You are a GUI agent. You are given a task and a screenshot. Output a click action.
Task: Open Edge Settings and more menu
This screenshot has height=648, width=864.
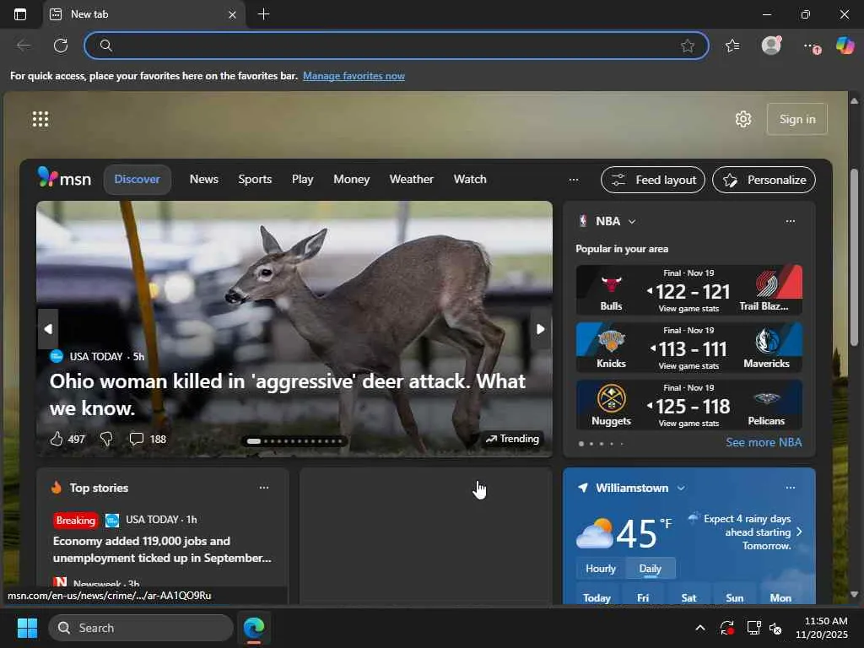[811, 46]
